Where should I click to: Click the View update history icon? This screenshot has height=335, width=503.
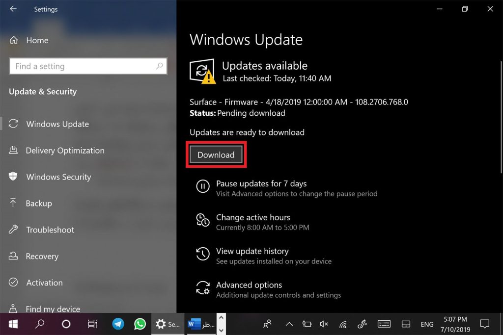[202, 254]
